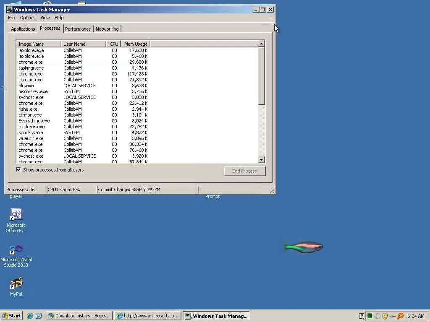Select chrome.exe using 22,412 K
The image size is (430, 322).
click(83, 103)
